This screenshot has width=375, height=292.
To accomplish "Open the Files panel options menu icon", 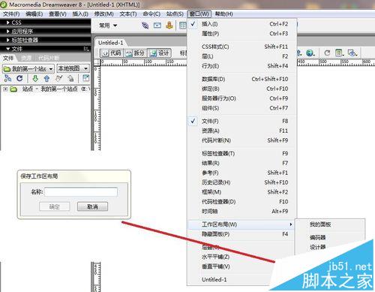I will coord(86,49).
